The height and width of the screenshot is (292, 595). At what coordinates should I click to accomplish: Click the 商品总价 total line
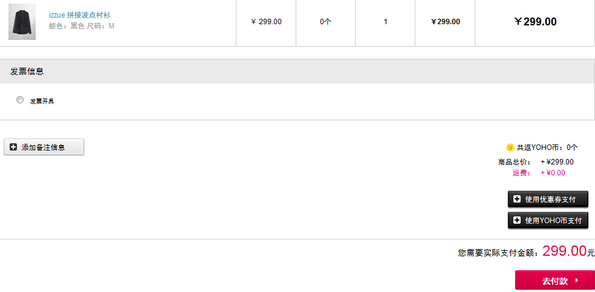536,162
